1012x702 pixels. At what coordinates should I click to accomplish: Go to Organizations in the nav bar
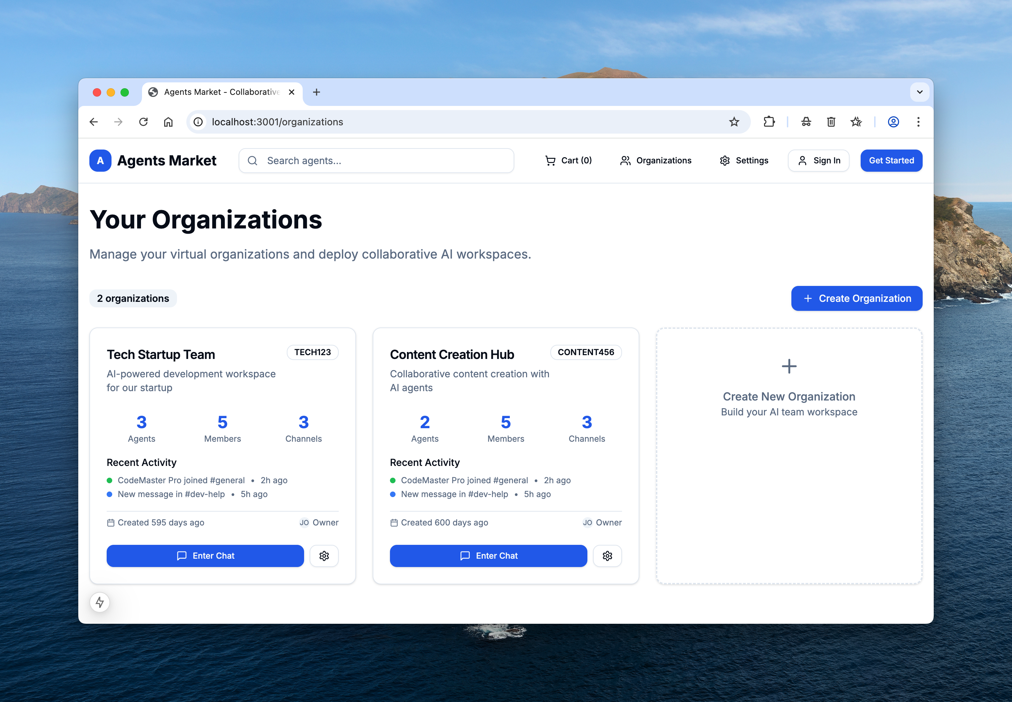[656, 161]
